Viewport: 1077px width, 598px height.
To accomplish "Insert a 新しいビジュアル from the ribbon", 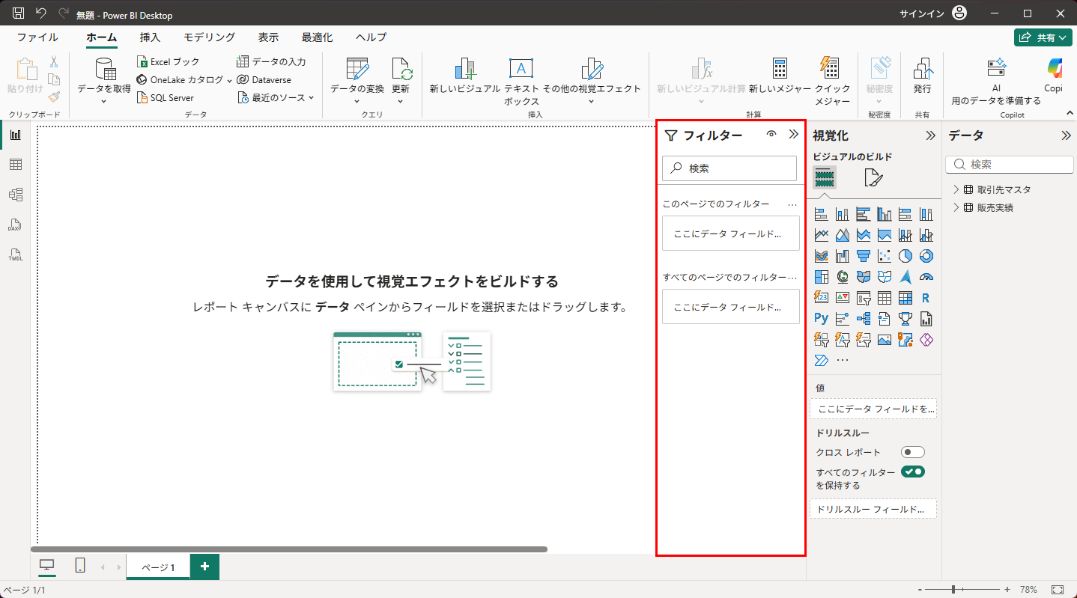I will [465, 76].
